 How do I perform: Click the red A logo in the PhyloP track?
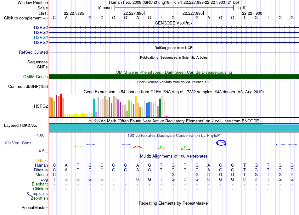138,147
